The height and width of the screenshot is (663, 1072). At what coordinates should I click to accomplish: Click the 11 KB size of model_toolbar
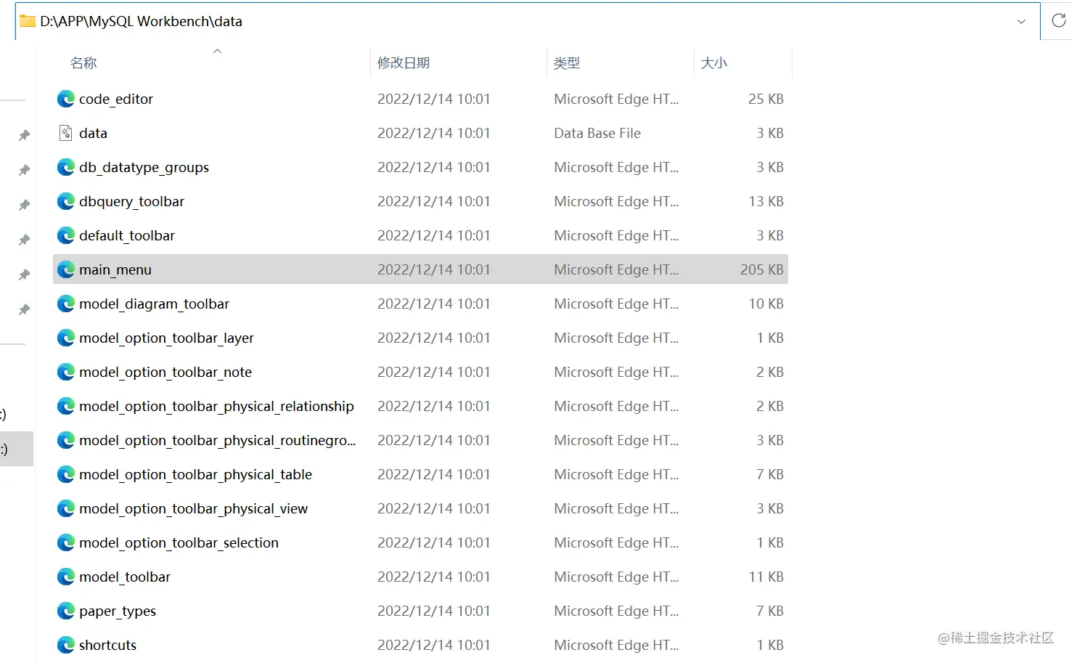pyautogui.click(x=766, y=577)
